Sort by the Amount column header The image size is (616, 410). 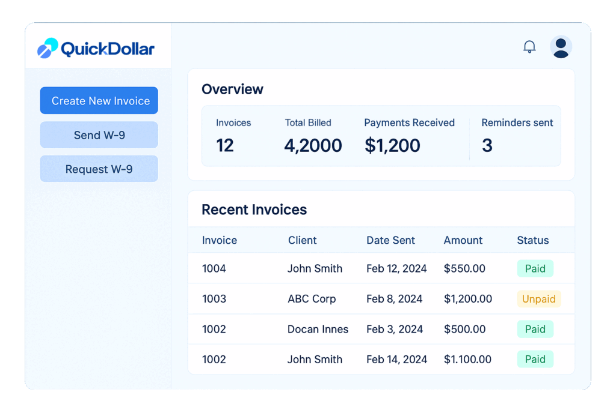tap(463, 240)
